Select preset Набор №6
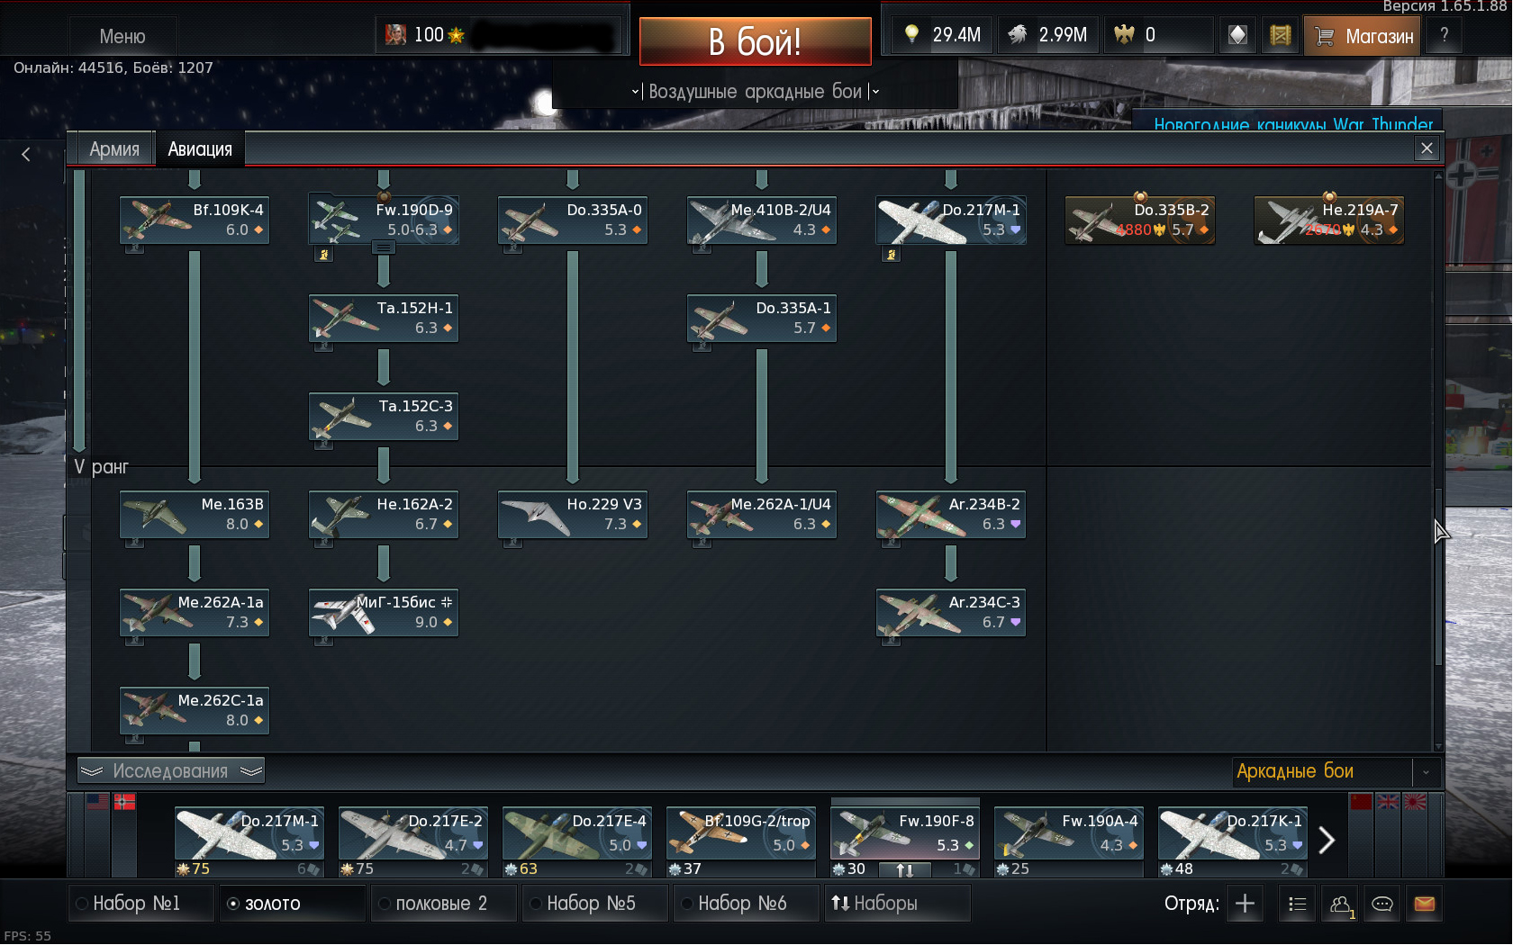The width and height of the screenshot is (1513, 945). (x=747, y=904)
